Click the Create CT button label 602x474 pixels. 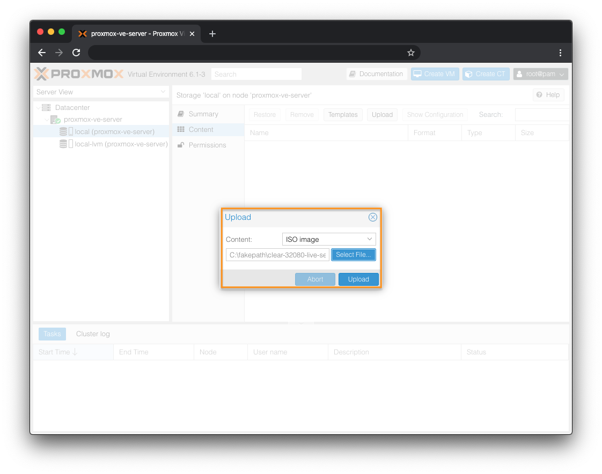[x=490, y=73]
